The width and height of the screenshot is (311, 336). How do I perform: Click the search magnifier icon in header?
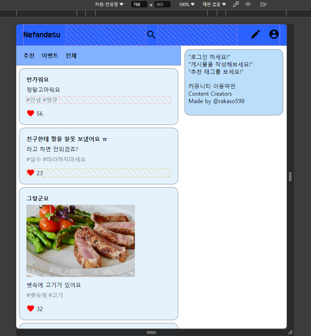click(151, 34)
